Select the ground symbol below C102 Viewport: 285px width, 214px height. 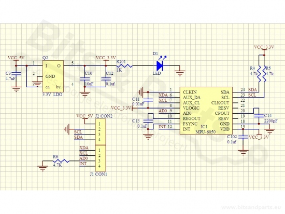point(243,153)
